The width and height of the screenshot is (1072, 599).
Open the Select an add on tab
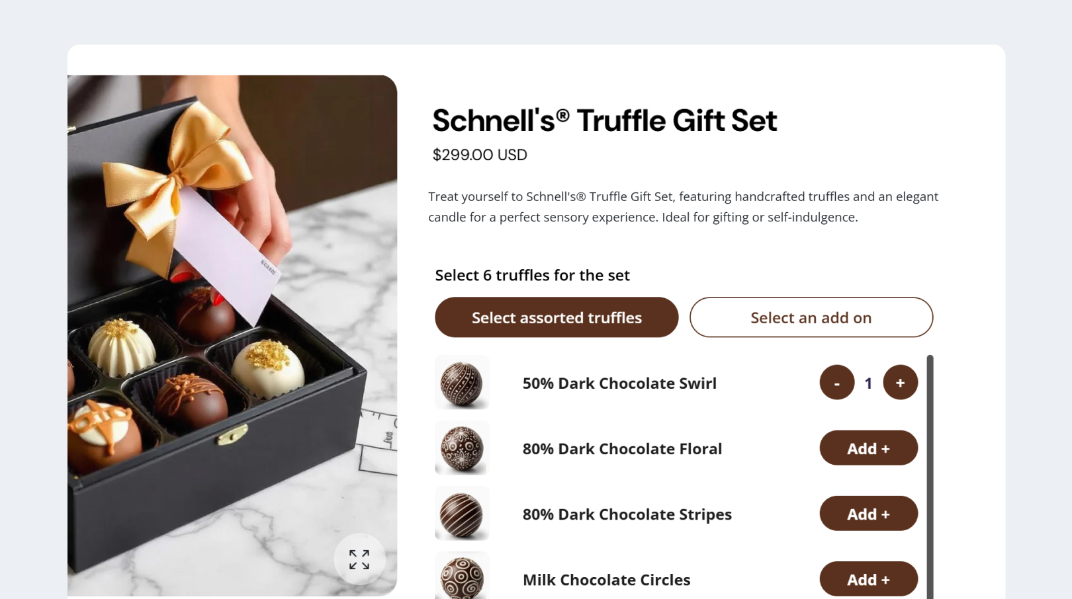811,317
